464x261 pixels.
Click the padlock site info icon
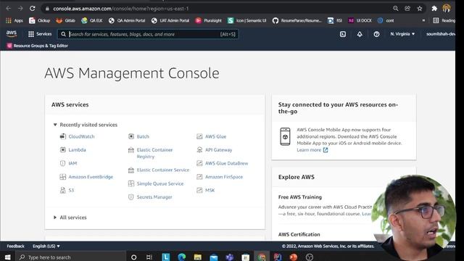[x=47, y=9]
